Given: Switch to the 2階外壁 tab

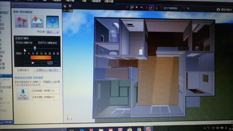Looking at the screenshot, I should click(109, 1).
